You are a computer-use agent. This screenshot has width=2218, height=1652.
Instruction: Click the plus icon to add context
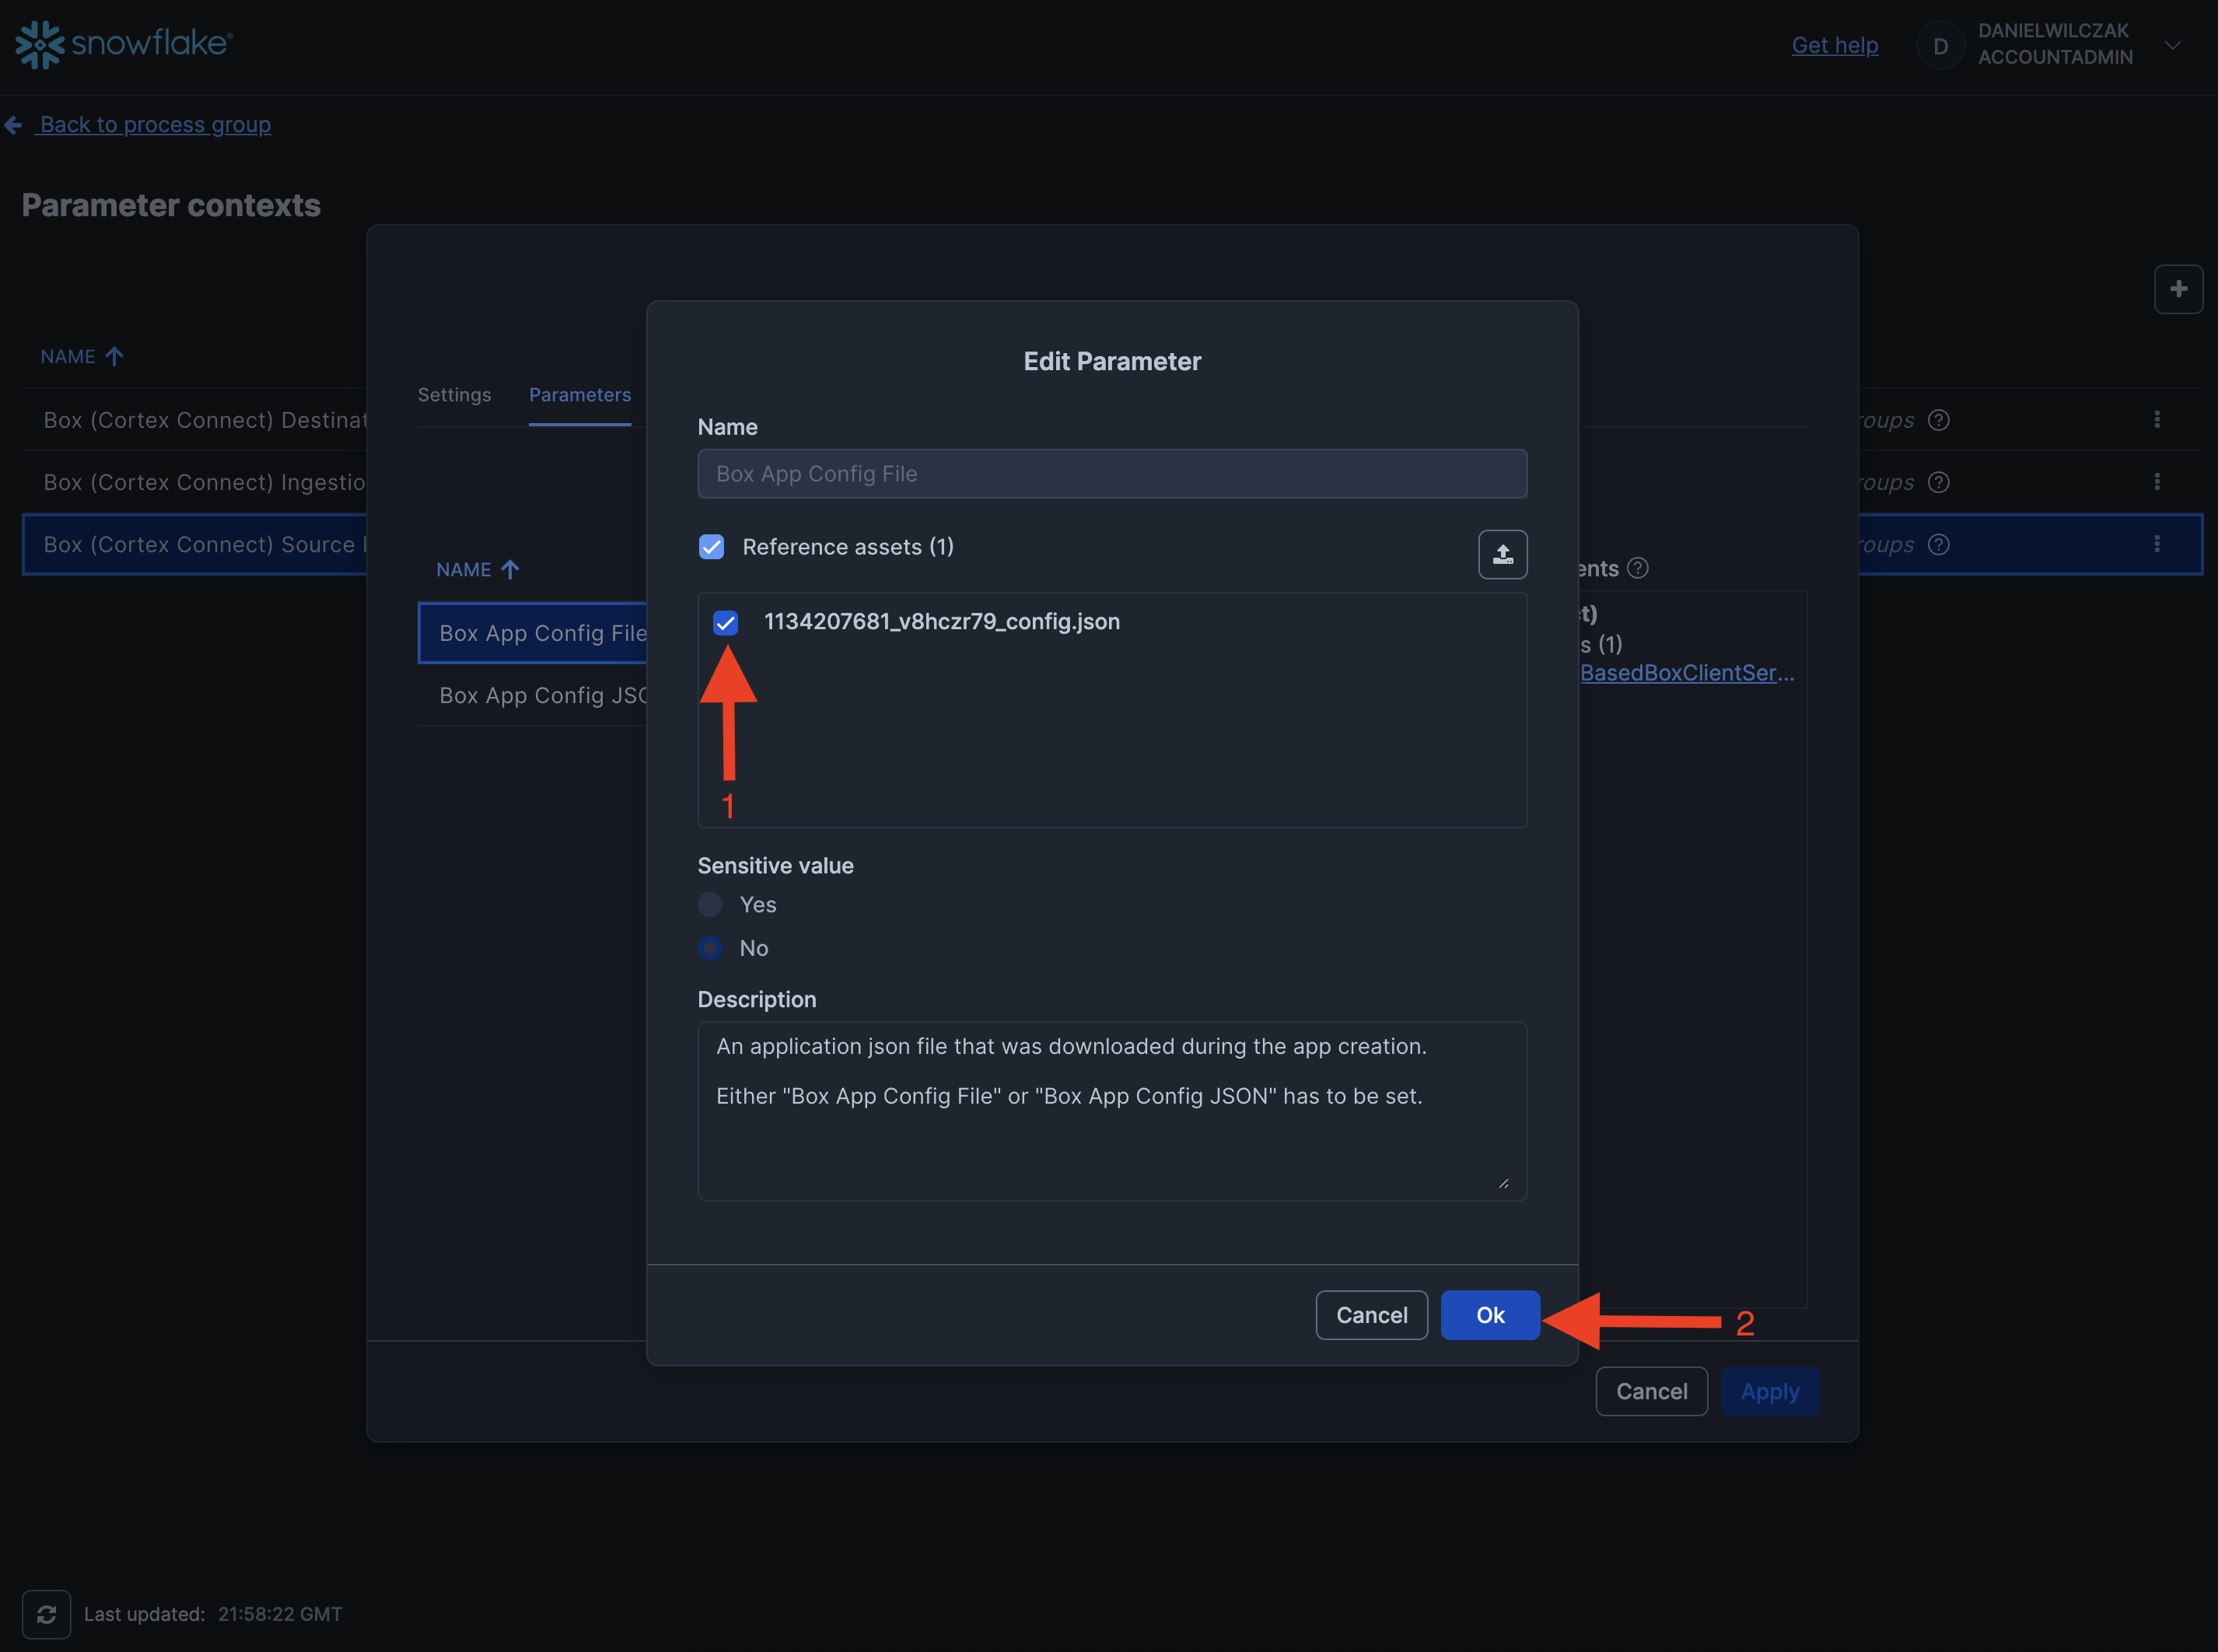pyautogui.click(x=2178, y=289)
